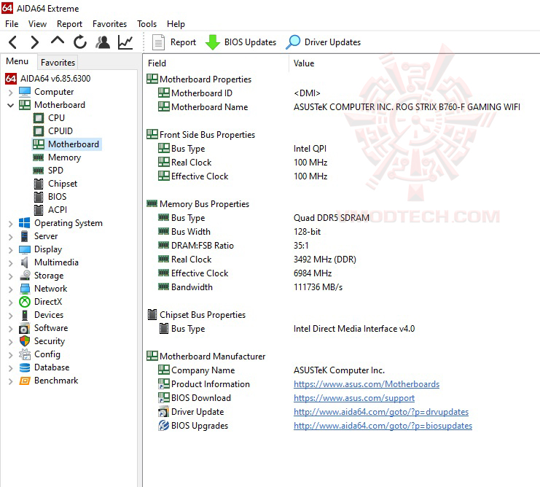Click the Security shield icon in tree
The height and width of the screenshot is (487, 540).
point(25,341)
